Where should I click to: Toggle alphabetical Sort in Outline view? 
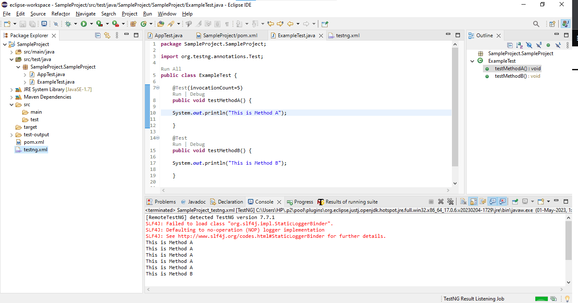[519, 45]
